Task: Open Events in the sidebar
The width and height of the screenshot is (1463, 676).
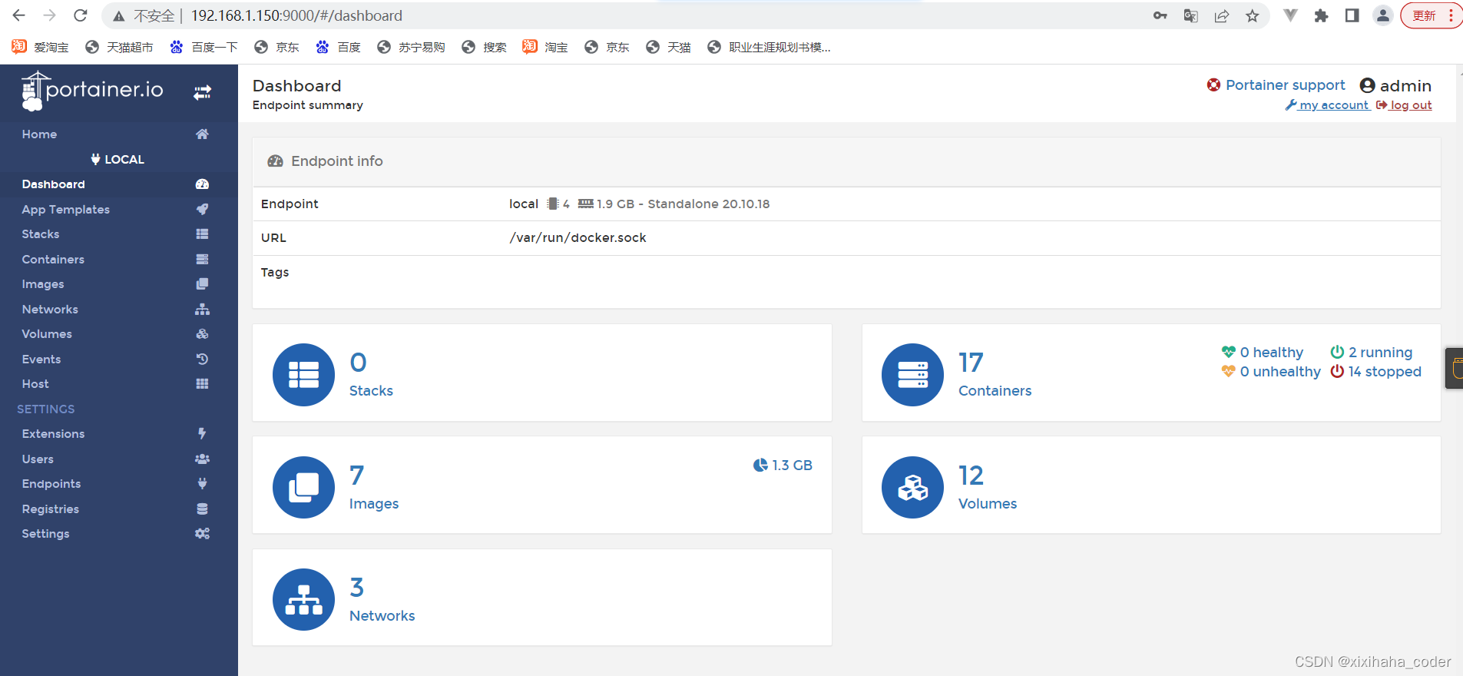Action: tap(119, 359)
